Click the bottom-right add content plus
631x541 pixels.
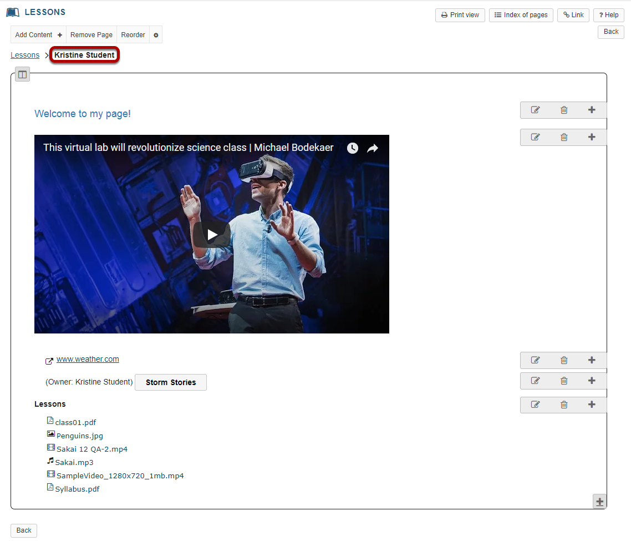pyautogui.click(x=599, y=502)
